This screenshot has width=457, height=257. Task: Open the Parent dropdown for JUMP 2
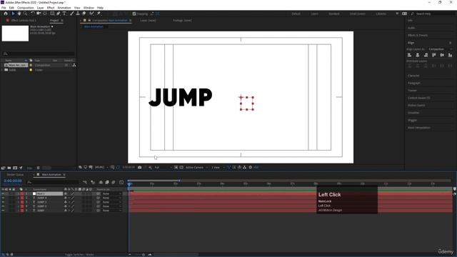(x=111, y=206)
